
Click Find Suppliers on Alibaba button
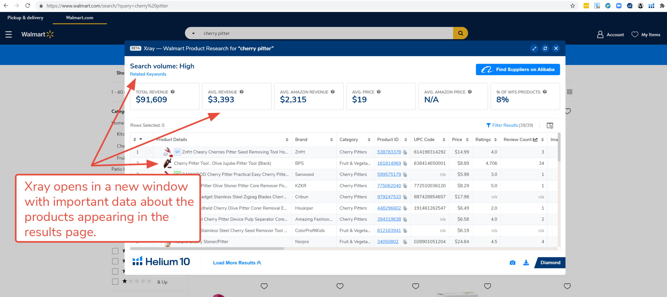pyautogui.click(x=518, y=70)
